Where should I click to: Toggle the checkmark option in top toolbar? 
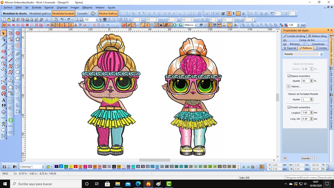(x=223, y=14)
